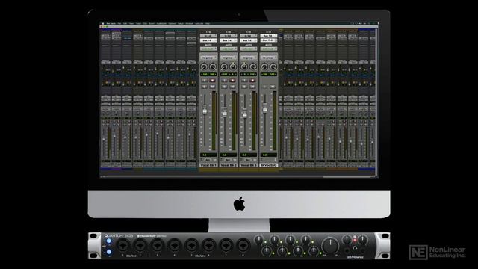The image size is (478, 269).
Task: Click the left pan knob on Vocal Bk 2
Action: pyautogui.click(x=224, y=67)
